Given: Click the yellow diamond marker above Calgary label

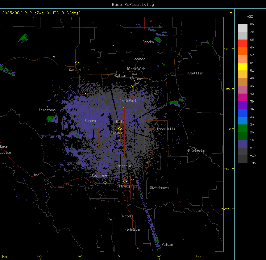Looking at the screenshot, I should click(125, 182).
